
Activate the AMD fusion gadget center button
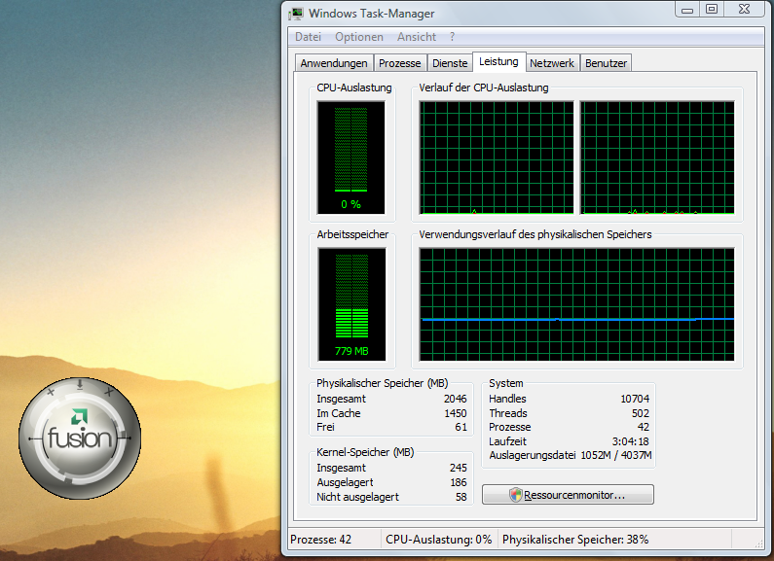click(80, 437)
